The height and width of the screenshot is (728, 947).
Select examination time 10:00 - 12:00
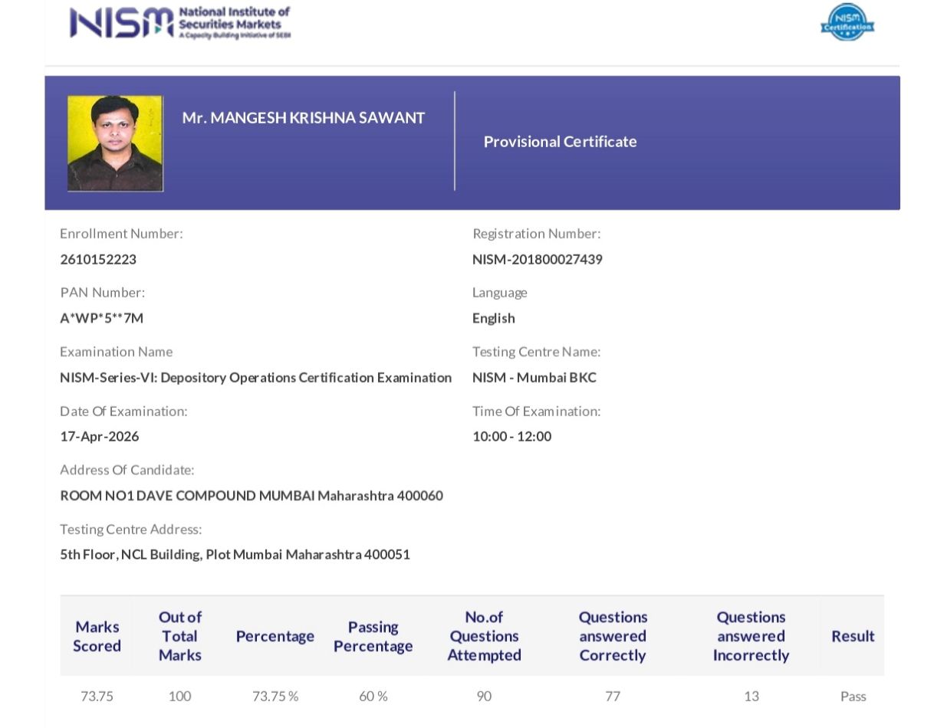(512, 436)
